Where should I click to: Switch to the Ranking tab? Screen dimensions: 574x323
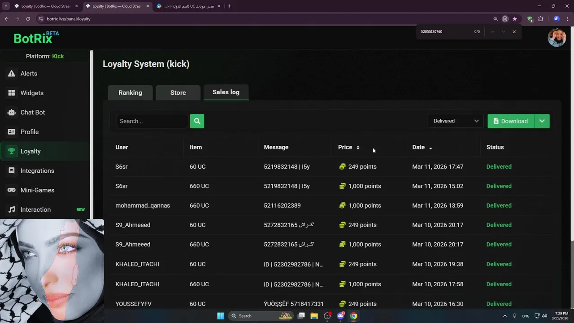coord(130,92)
